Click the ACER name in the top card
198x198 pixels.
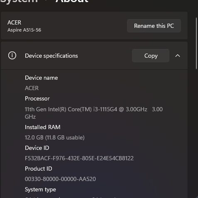tap(15, 22)
